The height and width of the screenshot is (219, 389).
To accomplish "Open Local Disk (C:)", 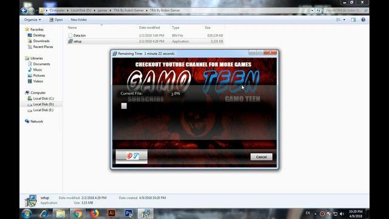I will pyautogui.click(x=43, y=99).
